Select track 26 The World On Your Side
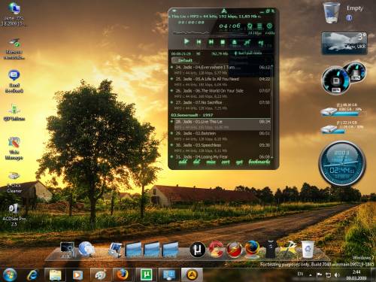376x282 pixels. (x=221, y=93)
